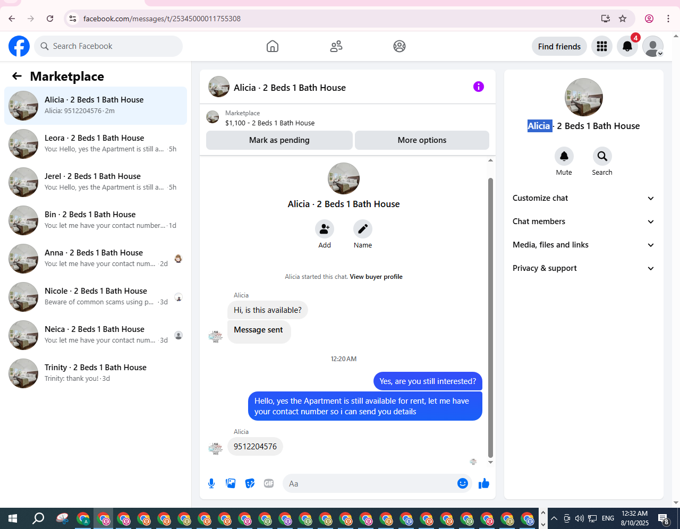Open the Notifications bell icon

[627, 46]
